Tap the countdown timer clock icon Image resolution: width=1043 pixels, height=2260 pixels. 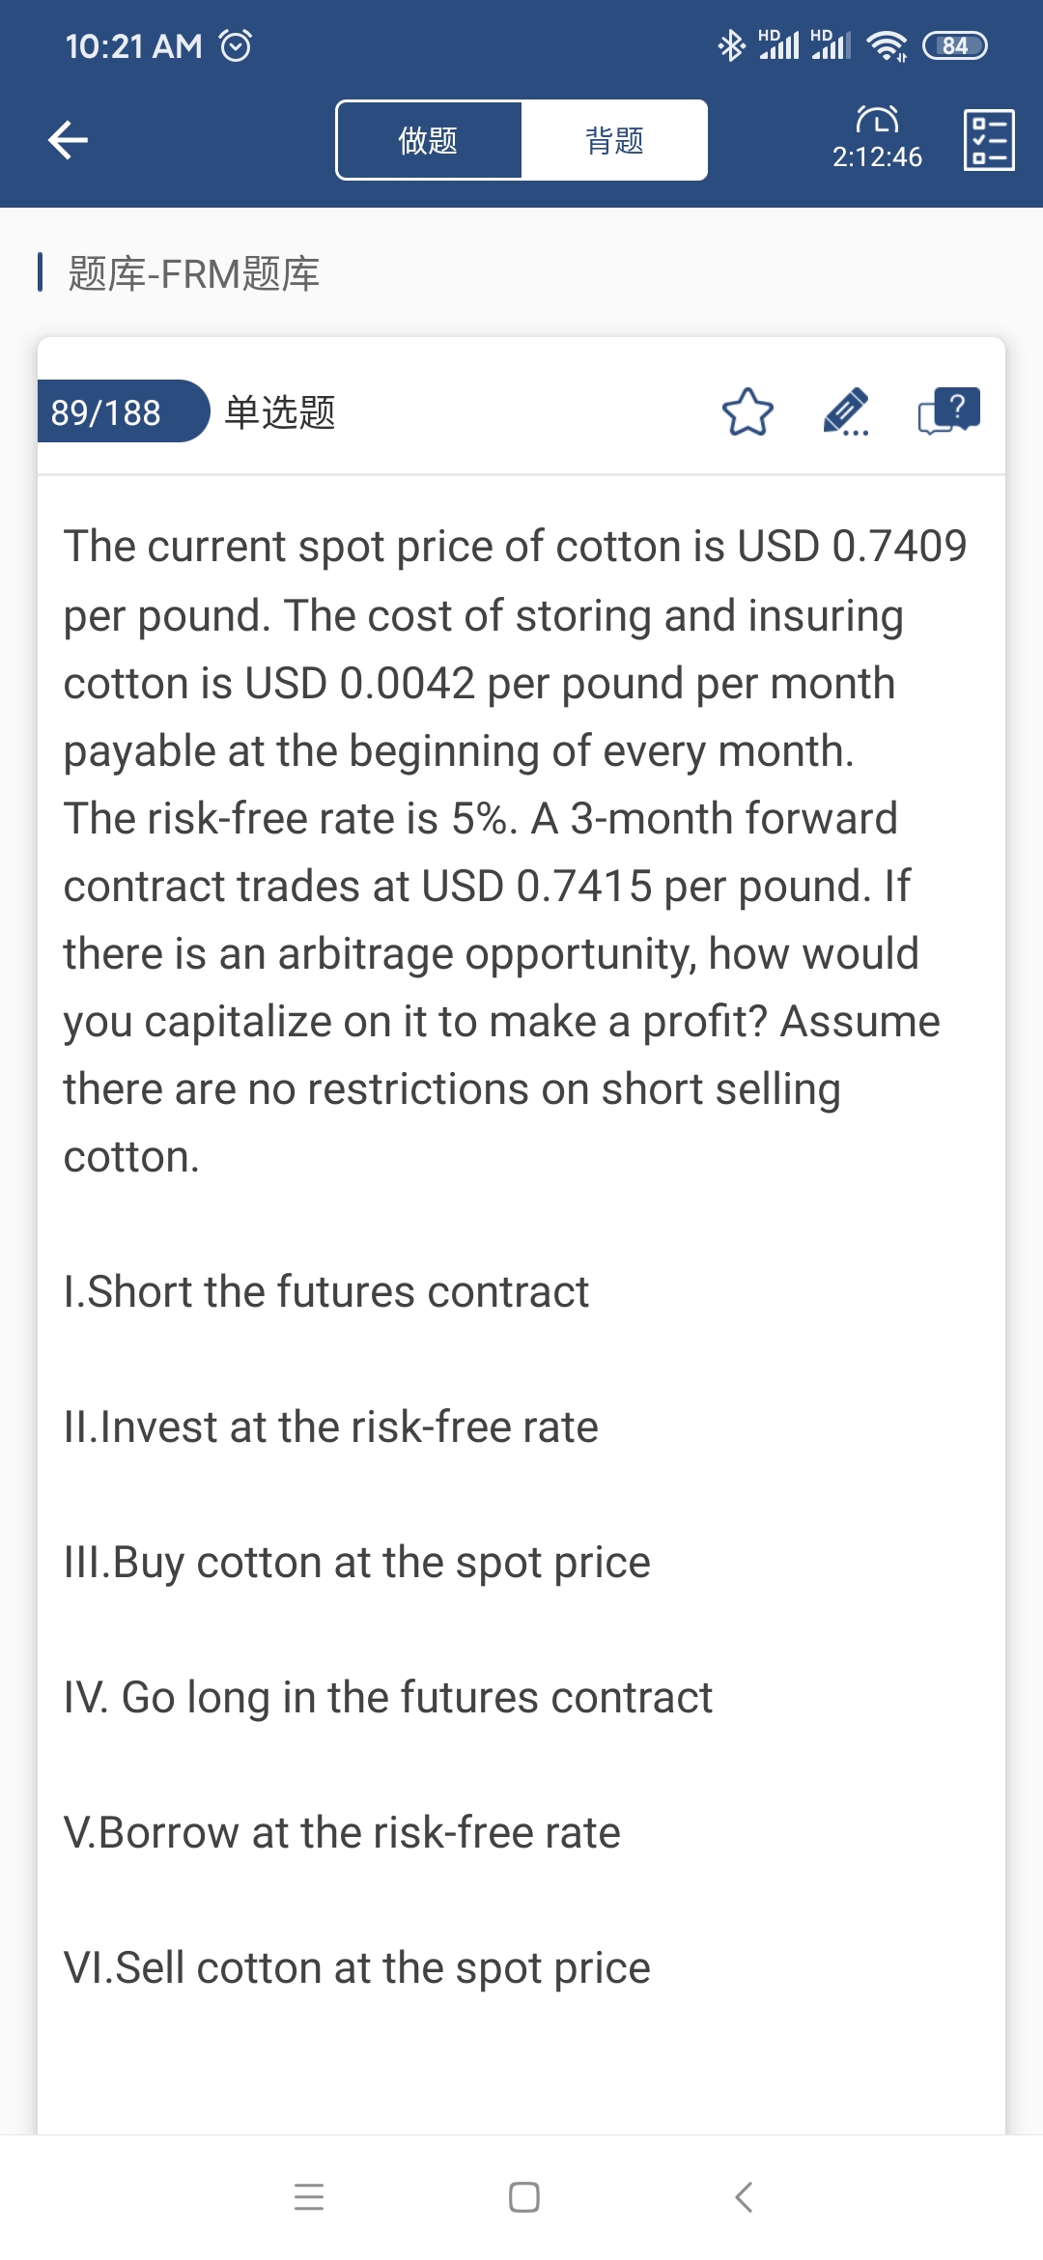tap(877, 120)
